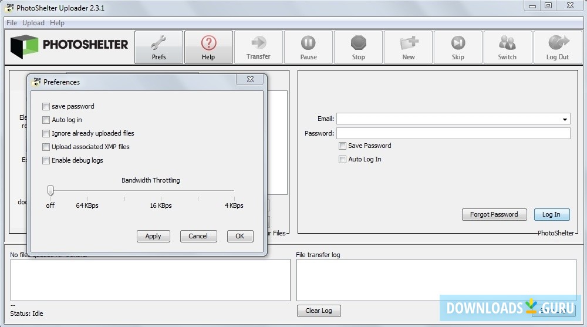Screen dimensions: 587x327
Task: Click inside the File transfer log box
Action: (x=436, y=280)
